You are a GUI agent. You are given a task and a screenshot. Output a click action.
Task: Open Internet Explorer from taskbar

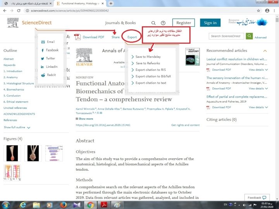23,205
